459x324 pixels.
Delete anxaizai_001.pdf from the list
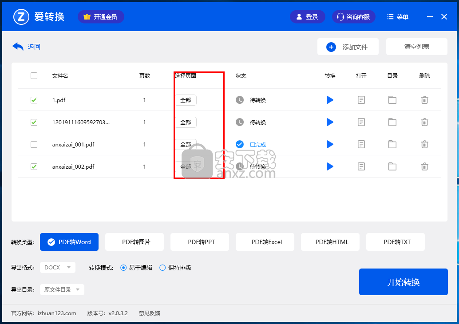(x=424, y=144)
